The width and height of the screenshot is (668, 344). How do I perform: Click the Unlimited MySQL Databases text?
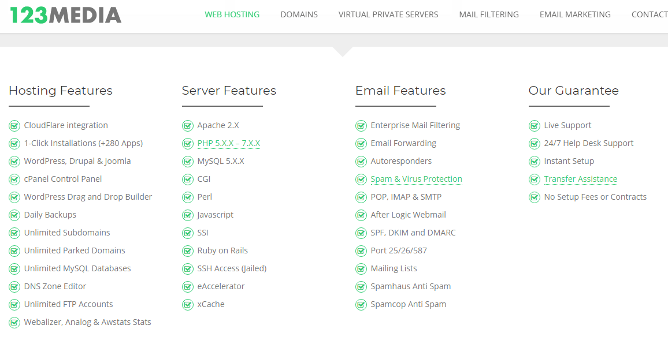click(x=77, y=268)
